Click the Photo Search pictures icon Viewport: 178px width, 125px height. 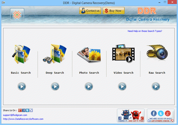[89, 55]
